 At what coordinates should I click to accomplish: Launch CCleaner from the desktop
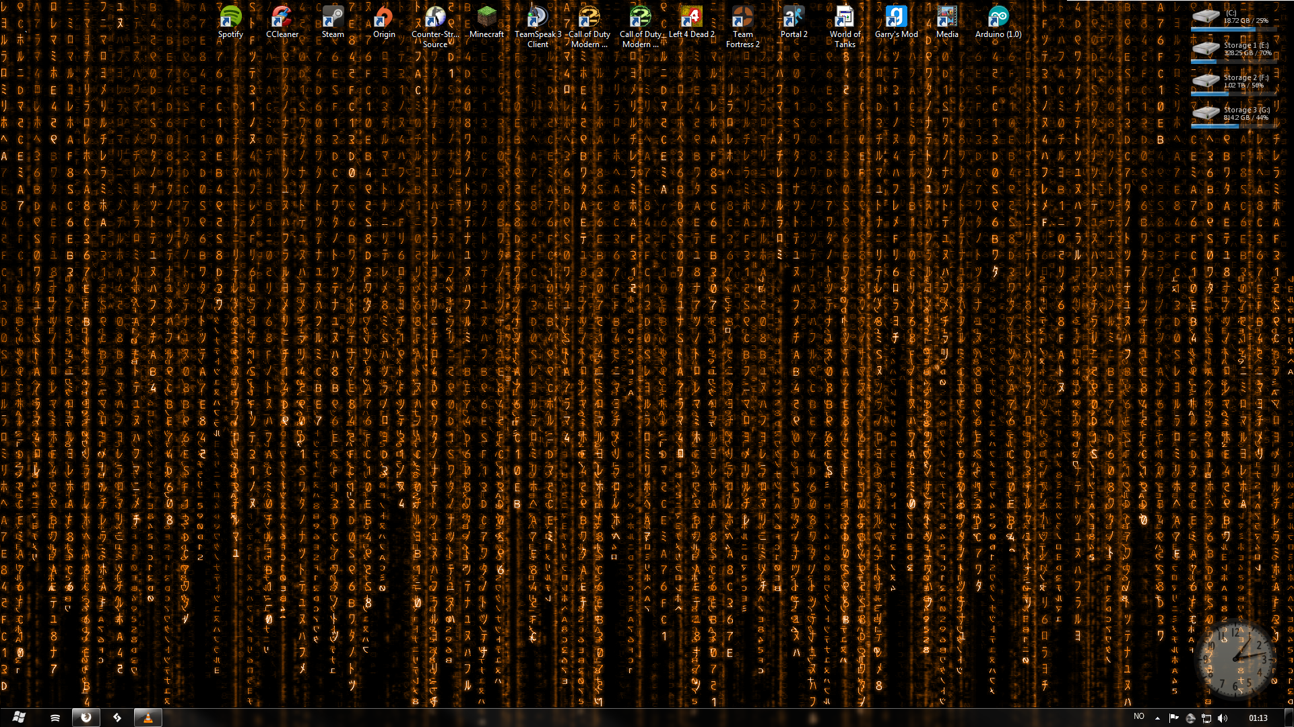point(282,22)
